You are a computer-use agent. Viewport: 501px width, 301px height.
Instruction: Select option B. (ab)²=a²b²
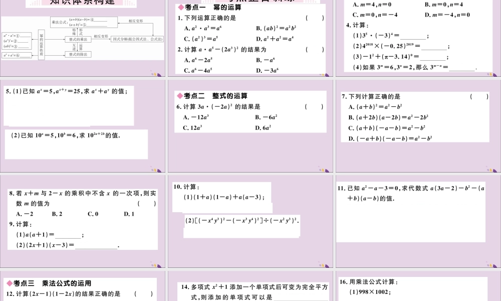click(276, 28)
